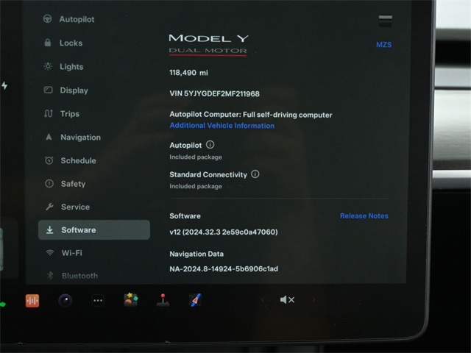Click the alarm clock Schedule icon
Viewport: 471px width, 353px height.
point(49,160)
